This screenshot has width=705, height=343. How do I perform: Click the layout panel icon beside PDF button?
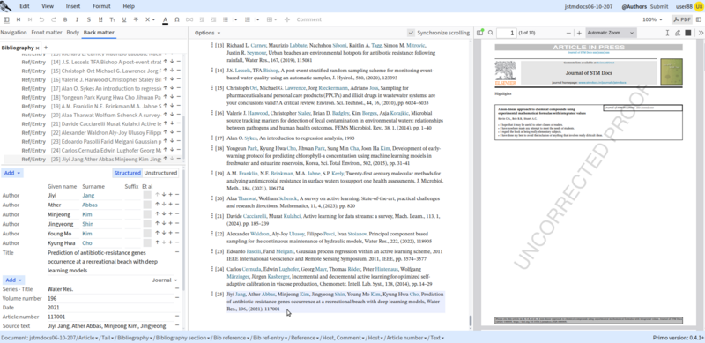coord(699,19)
